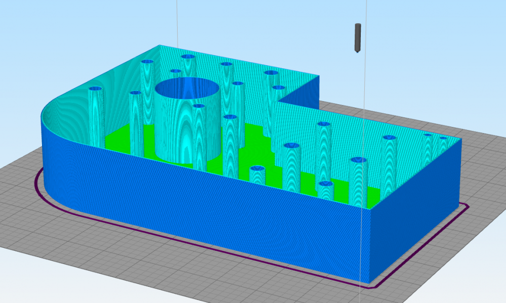Select the top hole of the leftmost tall cylinder
This screenshot has width=506, height=303.
point(95,89)
